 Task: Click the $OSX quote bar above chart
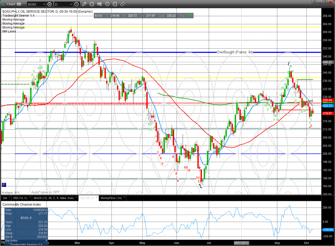pos(144,15)
